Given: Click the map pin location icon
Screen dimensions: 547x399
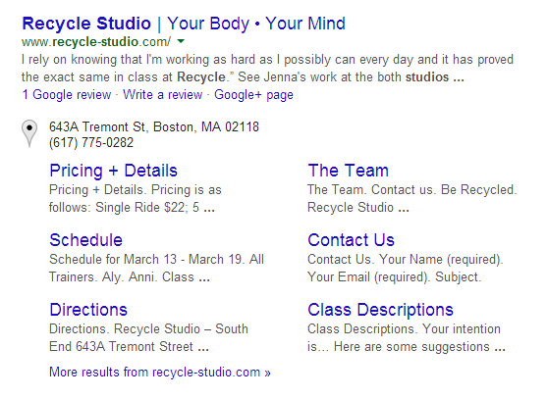Looking at the screenshot, I should click(29, 134).
